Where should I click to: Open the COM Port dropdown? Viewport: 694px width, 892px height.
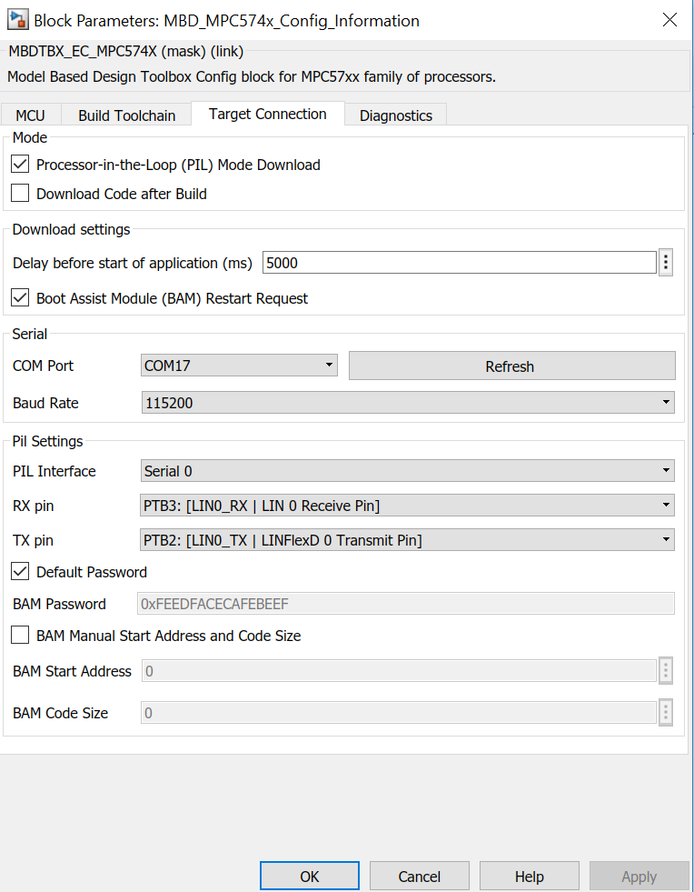coord(240,366)
